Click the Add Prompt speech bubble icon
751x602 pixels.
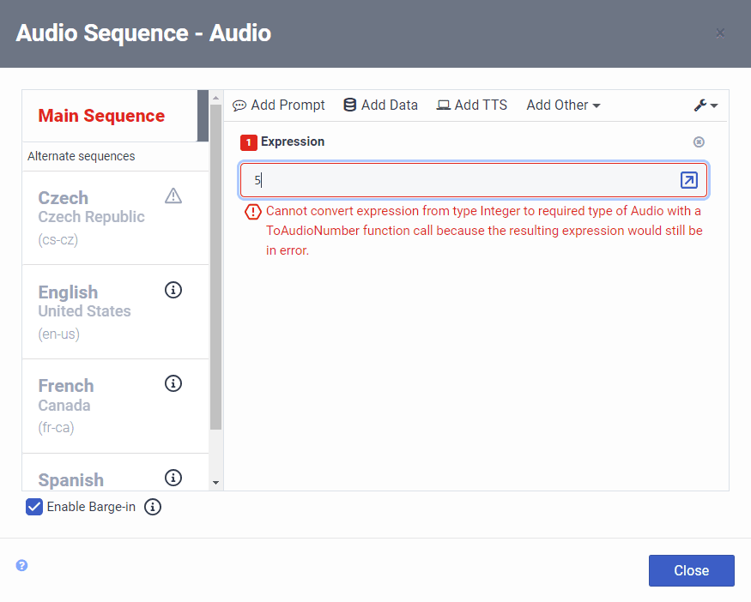coord(239,105)
